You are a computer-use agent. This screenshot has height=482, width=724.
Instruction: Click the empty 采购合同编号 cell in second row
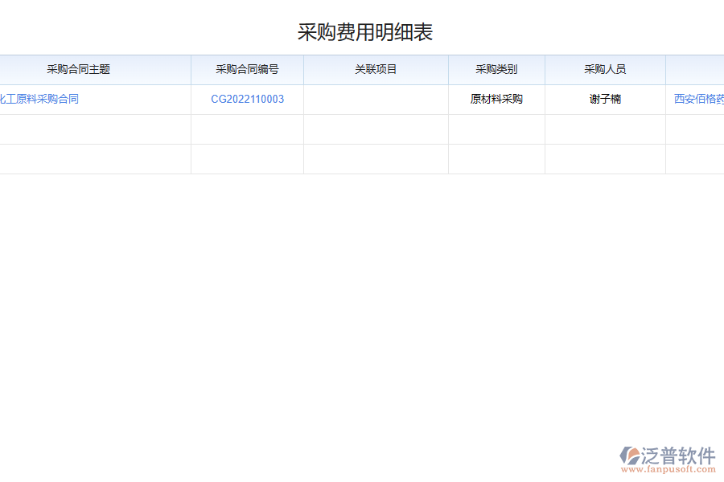pyautogui.click(x=247, y=129)
